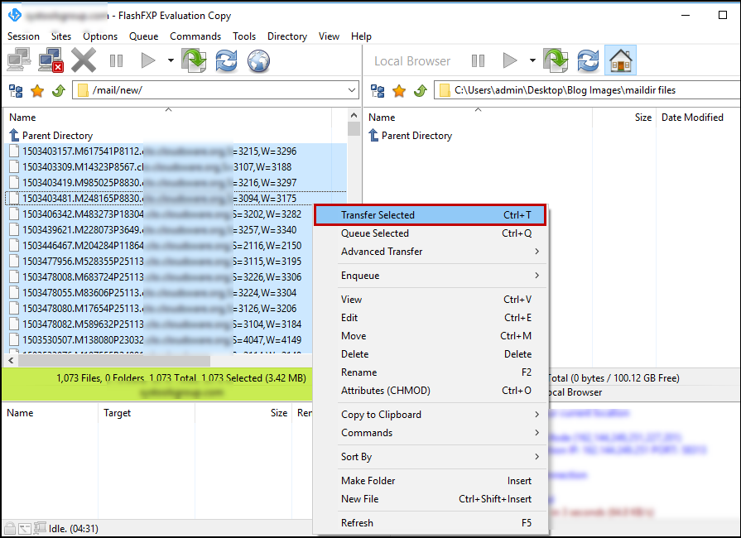Open the Queue menu
This screenshot has height=538, width=741.
pyautogui.click(x=144, y=36)
